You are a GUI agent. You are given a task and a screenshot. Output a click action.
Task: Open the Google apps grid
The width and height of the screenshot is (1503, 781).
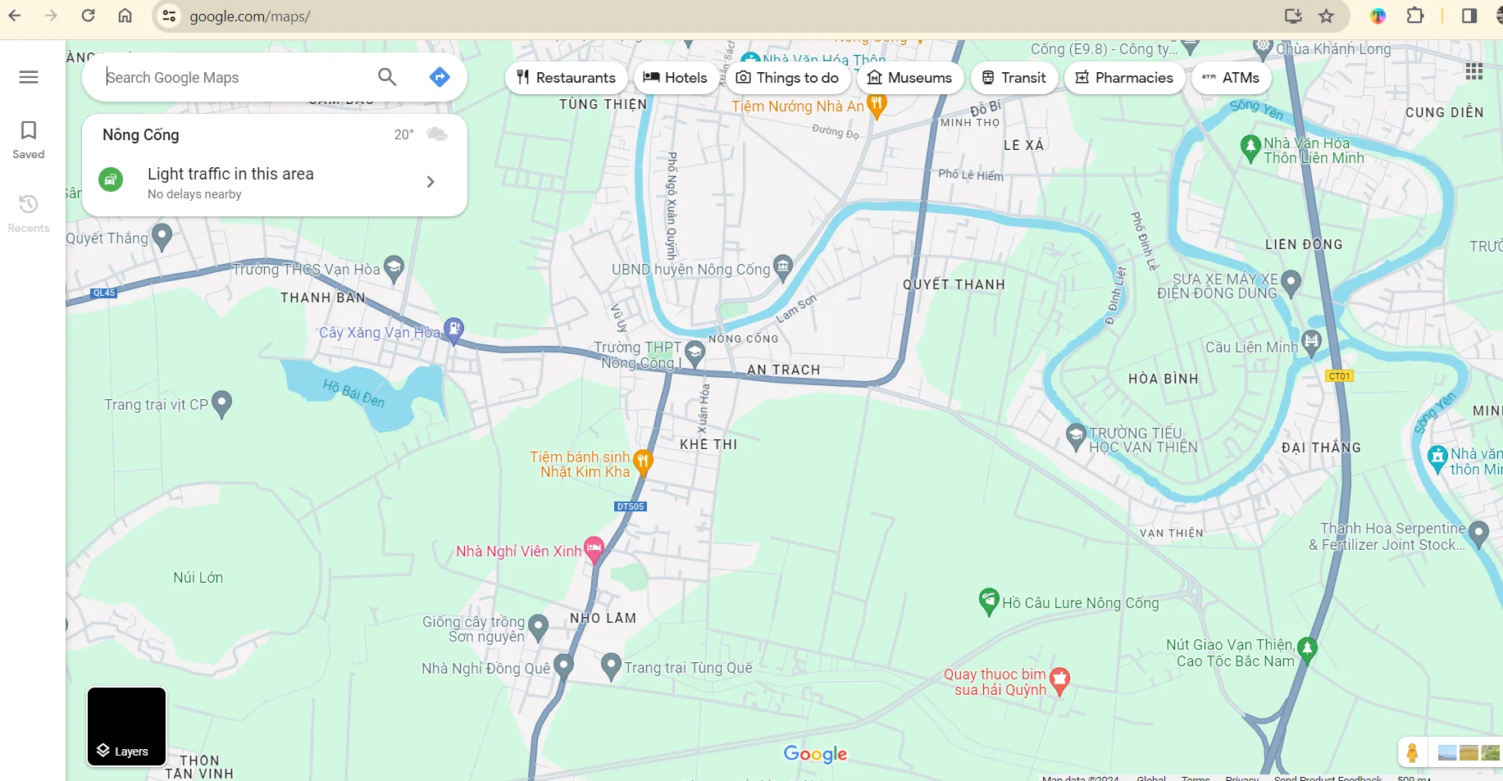1474,72
